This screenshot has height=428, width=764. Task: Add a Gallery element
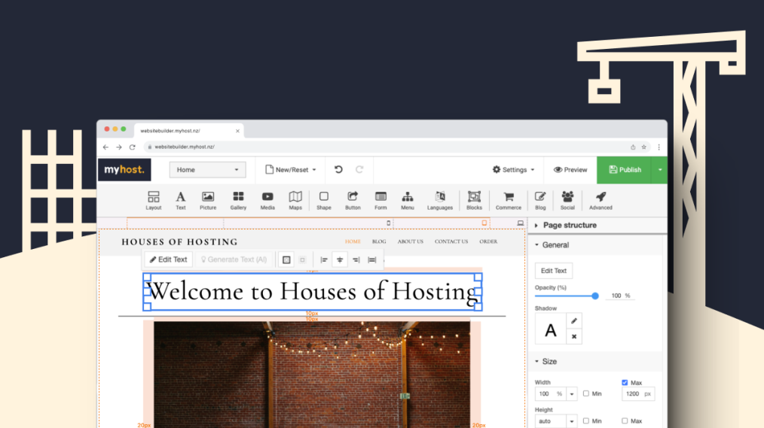coord(238,200)
